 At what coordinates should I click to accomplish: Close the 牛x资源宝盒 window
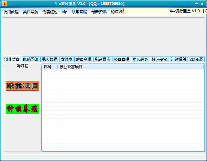click(x=202, y=4)
